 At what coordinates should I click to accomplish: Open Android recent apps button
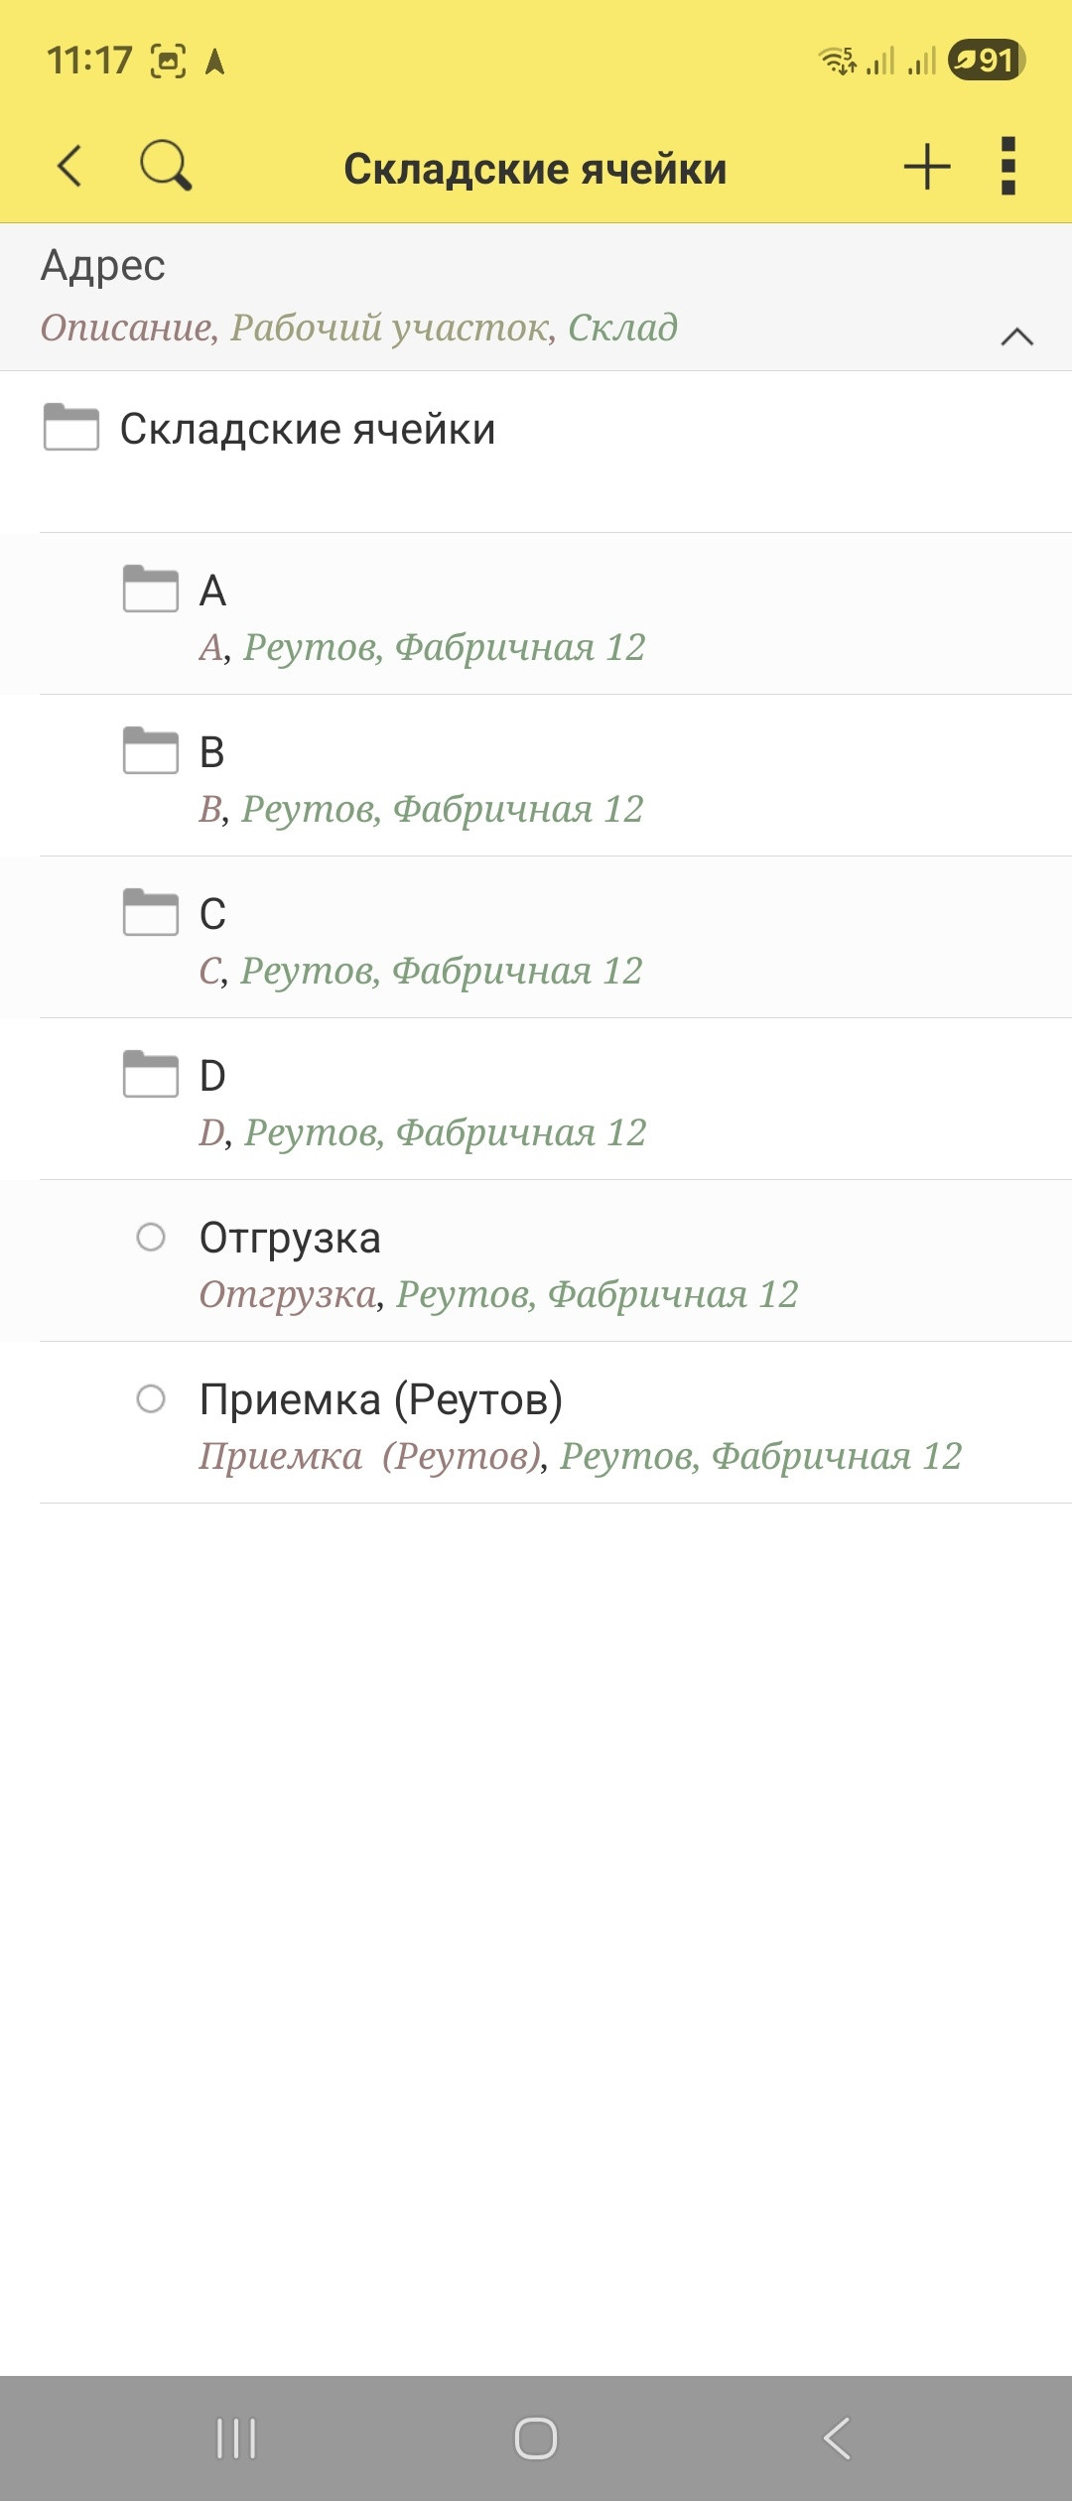(x=236, y=2437)
